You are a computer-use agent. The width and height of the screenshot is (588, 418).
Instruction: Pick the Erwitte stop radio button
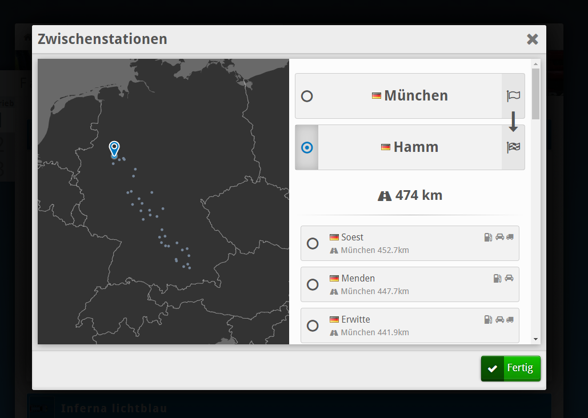(x=313, y=325)
